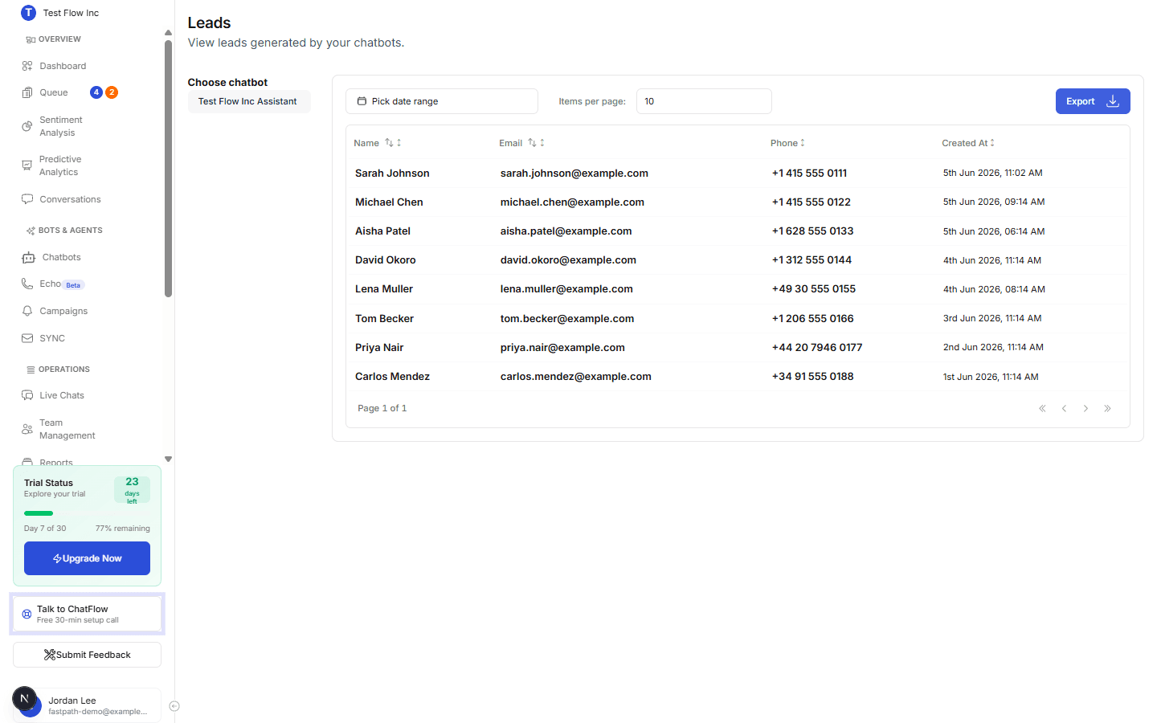The width and height of the screenshot is (1157, 723).
Task: Open Chatbots menu item
Action: tap(61, 257)
